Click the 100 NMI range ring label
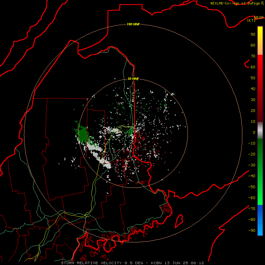The height and width of the screenshot is (265, 265). click(x=133, y=24)
